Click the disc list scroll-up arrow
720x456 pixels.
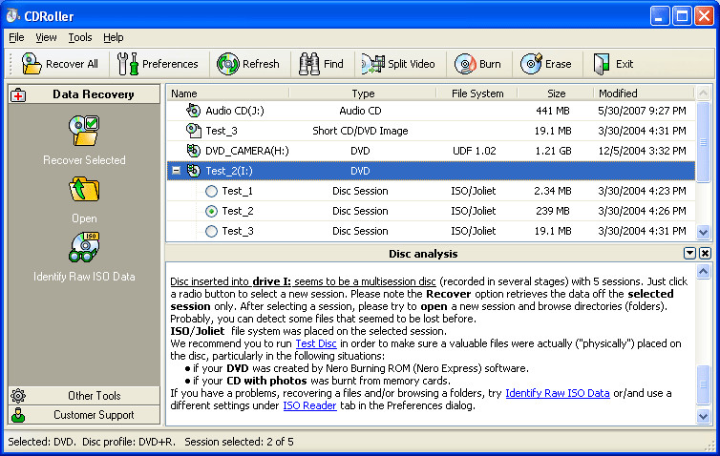[x=703, y=93]
